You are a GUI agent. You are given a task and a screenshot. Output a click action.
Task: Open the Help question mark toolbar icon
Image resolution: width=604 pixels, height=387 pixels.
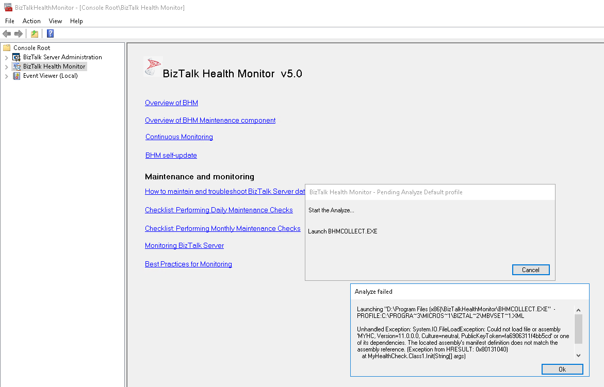50,33
